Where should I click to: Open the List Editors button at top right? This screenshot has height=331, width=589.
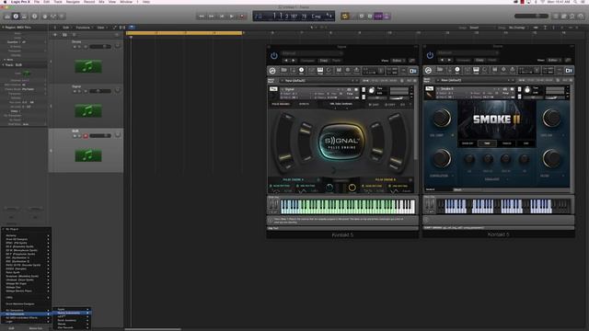pyautogui.click(x=556, y=17)
